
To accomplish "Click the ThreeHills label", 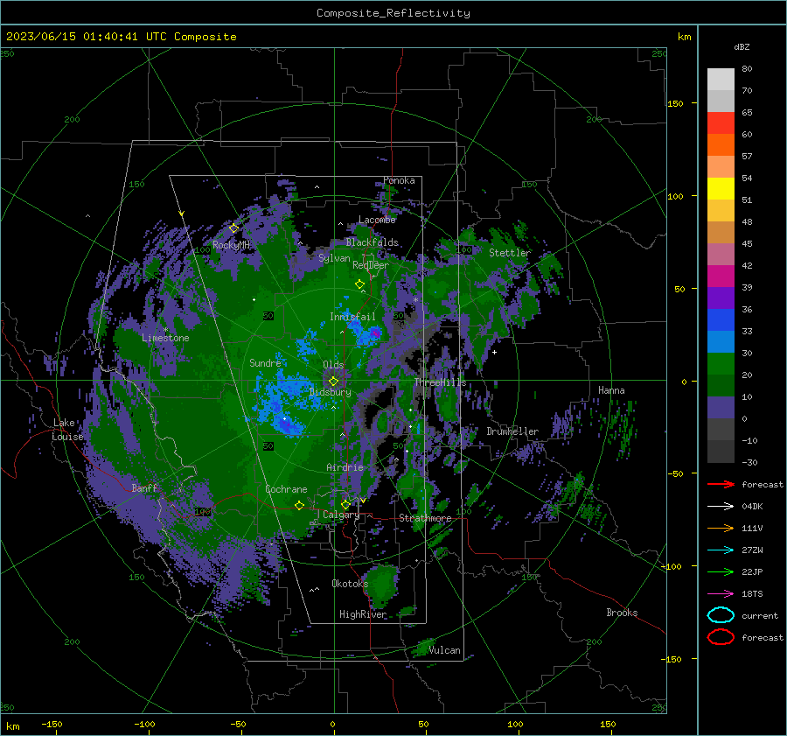I will tap(440, 382).
